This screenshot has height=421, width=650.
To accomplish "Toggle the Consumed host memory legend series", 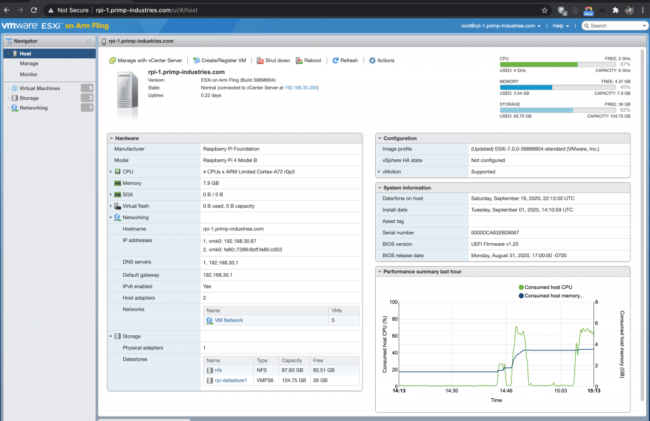I will pos(551,296).
